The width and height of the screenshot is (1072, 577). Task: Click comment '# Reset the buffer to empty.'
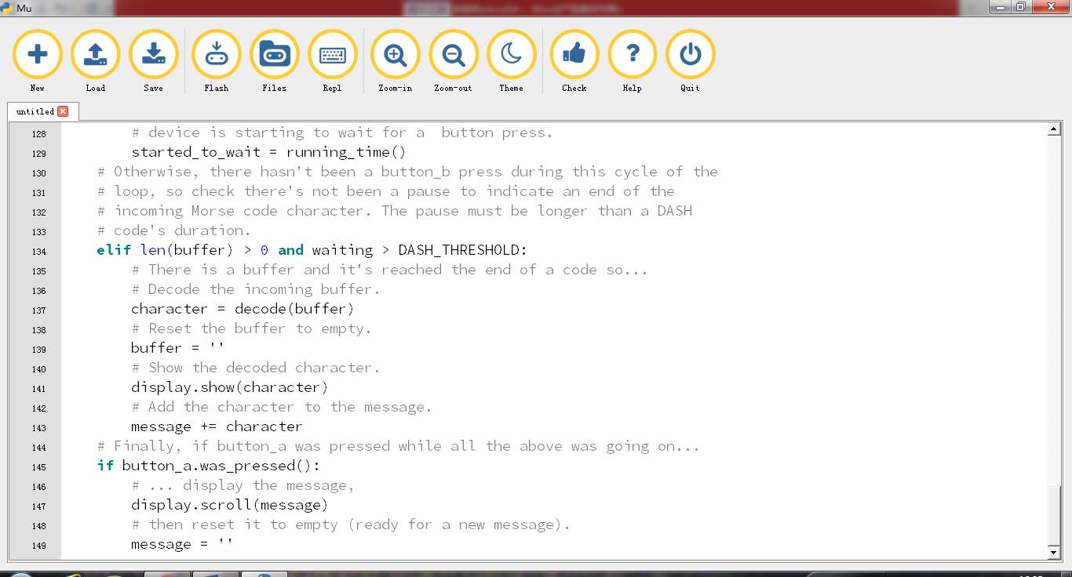[x=251, y=328]
